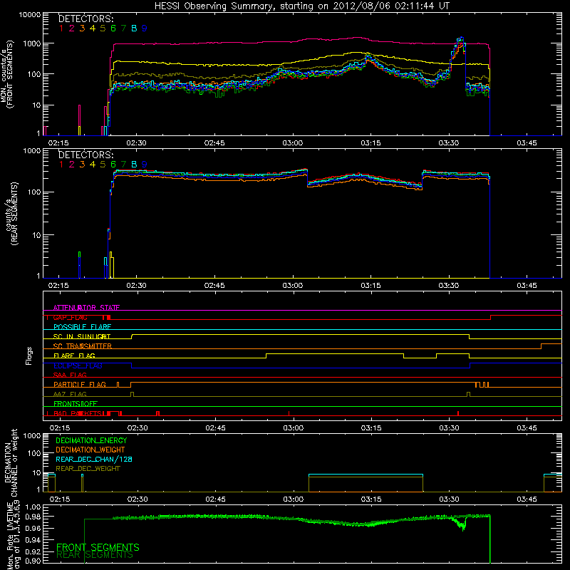Click the FRONT SEGMENTS livetime legend label
Screen dimensions: 570x570
click(x=98, y=547)
